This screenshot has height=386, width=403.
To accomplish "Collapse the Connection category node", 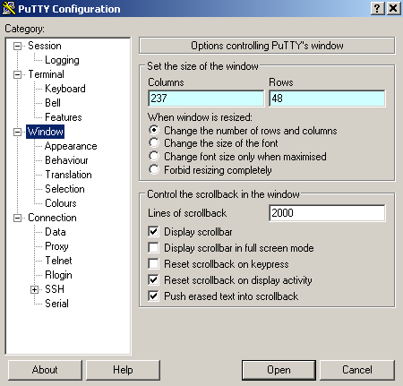I will click(18, 218).
